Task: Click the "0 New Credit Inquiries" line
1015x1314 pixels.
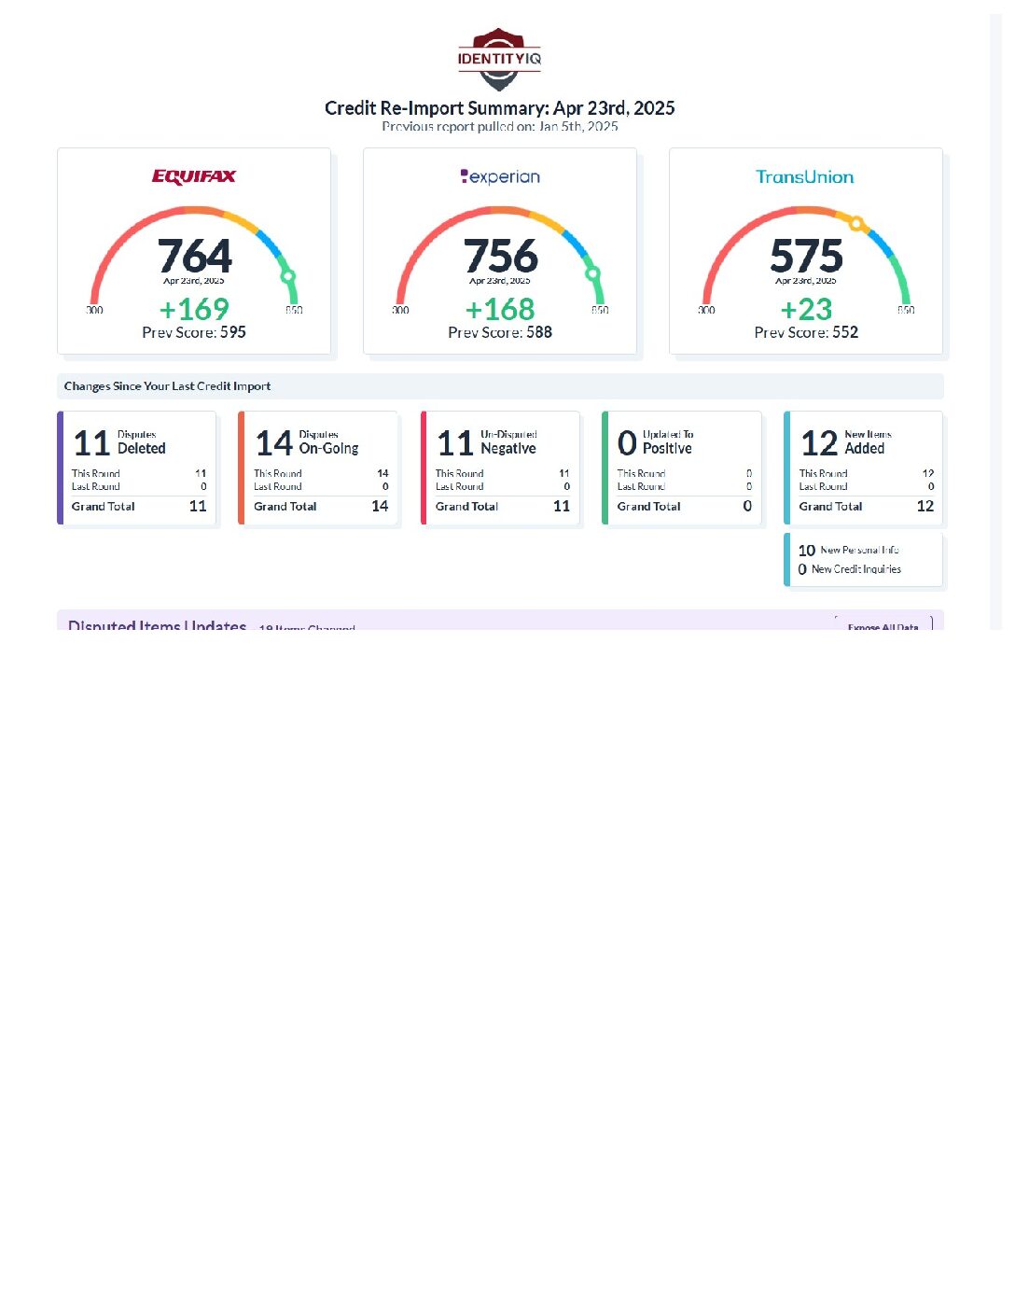Action: pos(850,569)
